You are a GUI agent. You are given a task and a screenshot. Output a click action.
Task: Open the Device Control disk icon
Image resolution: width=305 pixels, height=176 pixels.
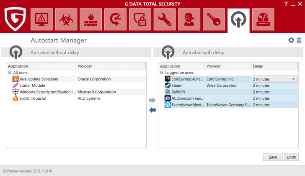click(x=263, y=19)
